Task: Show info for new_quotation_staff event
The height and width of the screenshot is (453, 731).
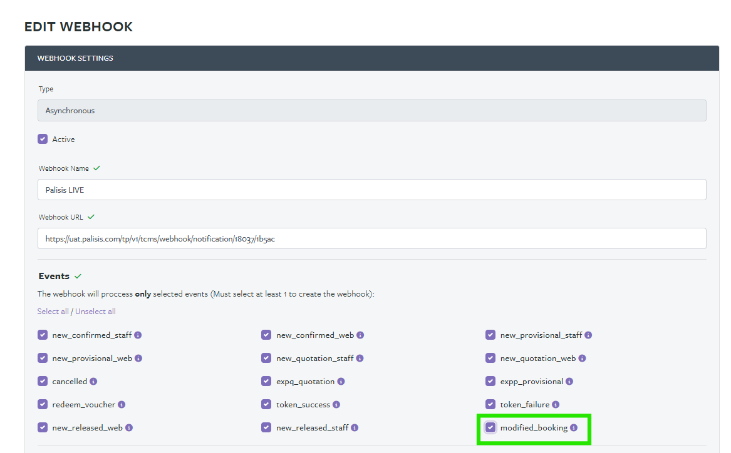Action: coord(360,359)
